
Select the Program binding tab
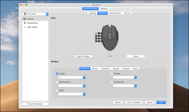126,69
